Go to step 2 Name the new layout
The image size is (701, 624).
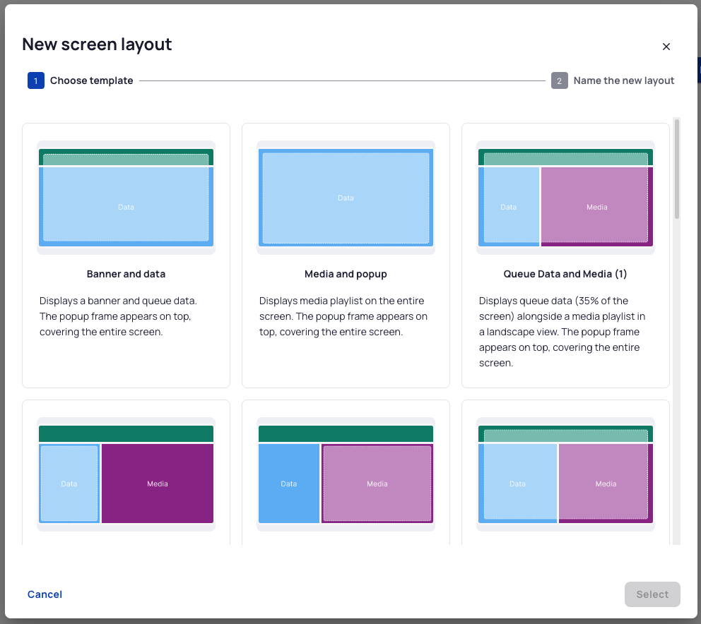tap(613, 80)
